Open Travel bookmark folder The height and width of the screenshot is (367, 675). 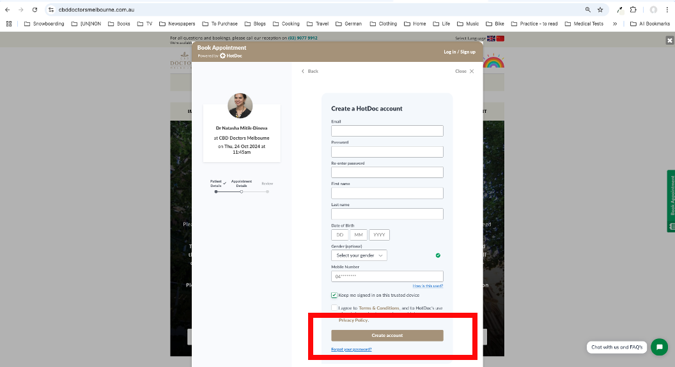(x=318, y=24)
